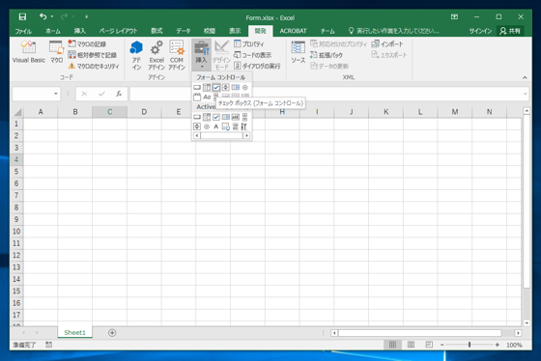This screenshot has width=541, height=361.
Task: Select the Group Box form control
Action: (197, 97)
